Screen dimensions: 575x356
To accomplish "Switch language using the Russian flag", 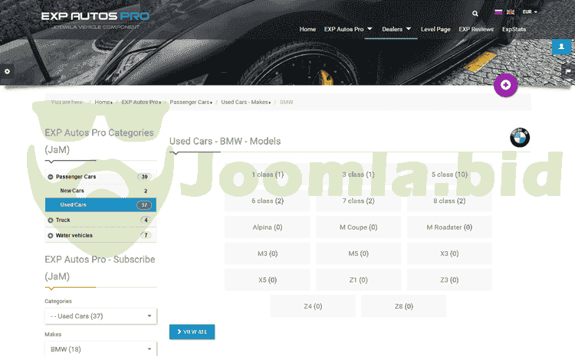I will click(498, 12).
